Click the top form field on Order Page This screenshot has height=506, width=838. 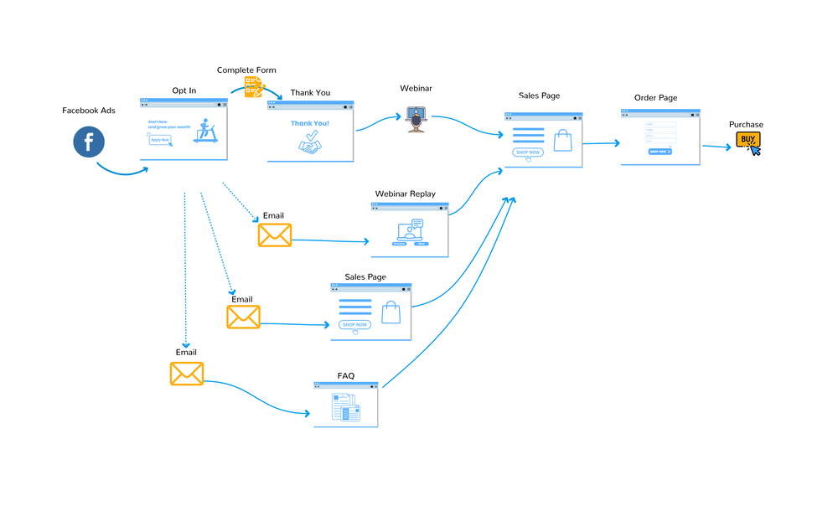click(660, 124)
